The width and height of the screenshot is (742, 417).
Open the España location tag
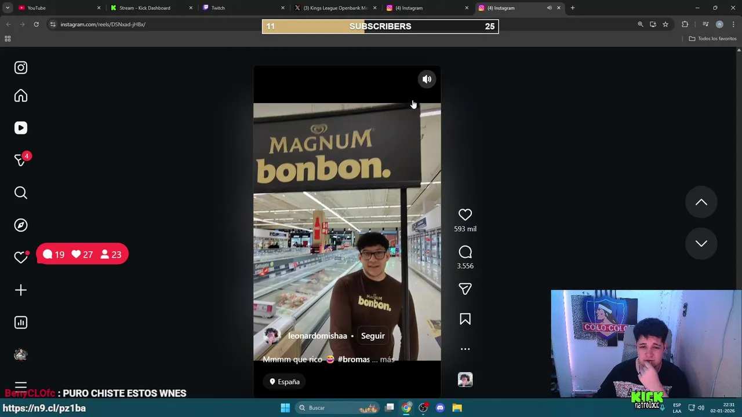(285, 382)
